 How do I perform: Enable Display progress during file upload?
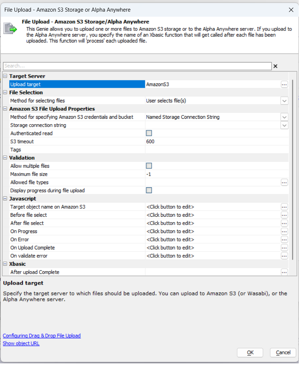tap(149, 190)
